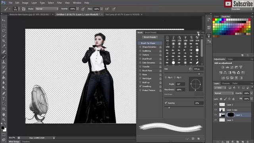Select the Move tool

(4, 20)
